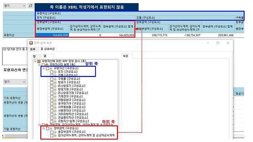The image size is (253, 142).
Task: Check the 기계장치 [구성요소] checkbox
Action: pos(52,97)
